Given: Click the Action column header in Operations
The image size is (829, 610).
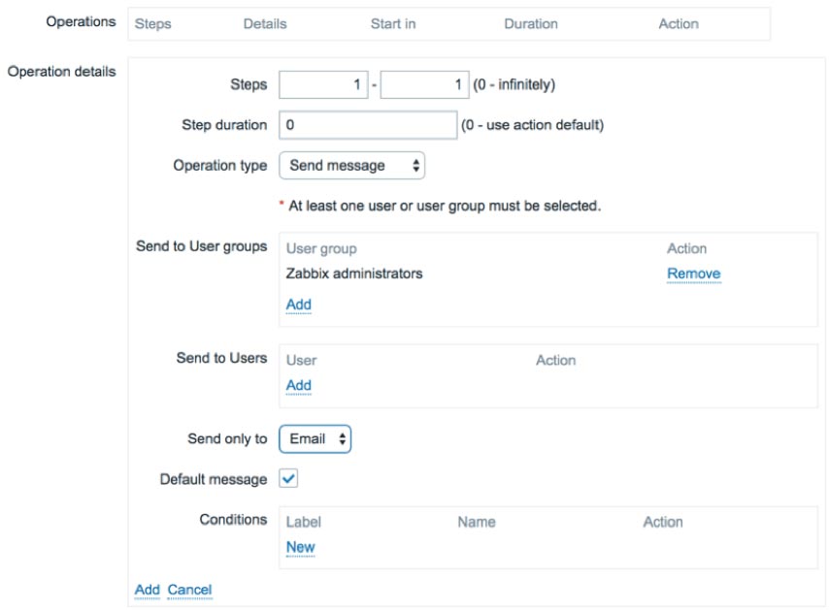Looking at the screenshot, I should click(679, 24).
